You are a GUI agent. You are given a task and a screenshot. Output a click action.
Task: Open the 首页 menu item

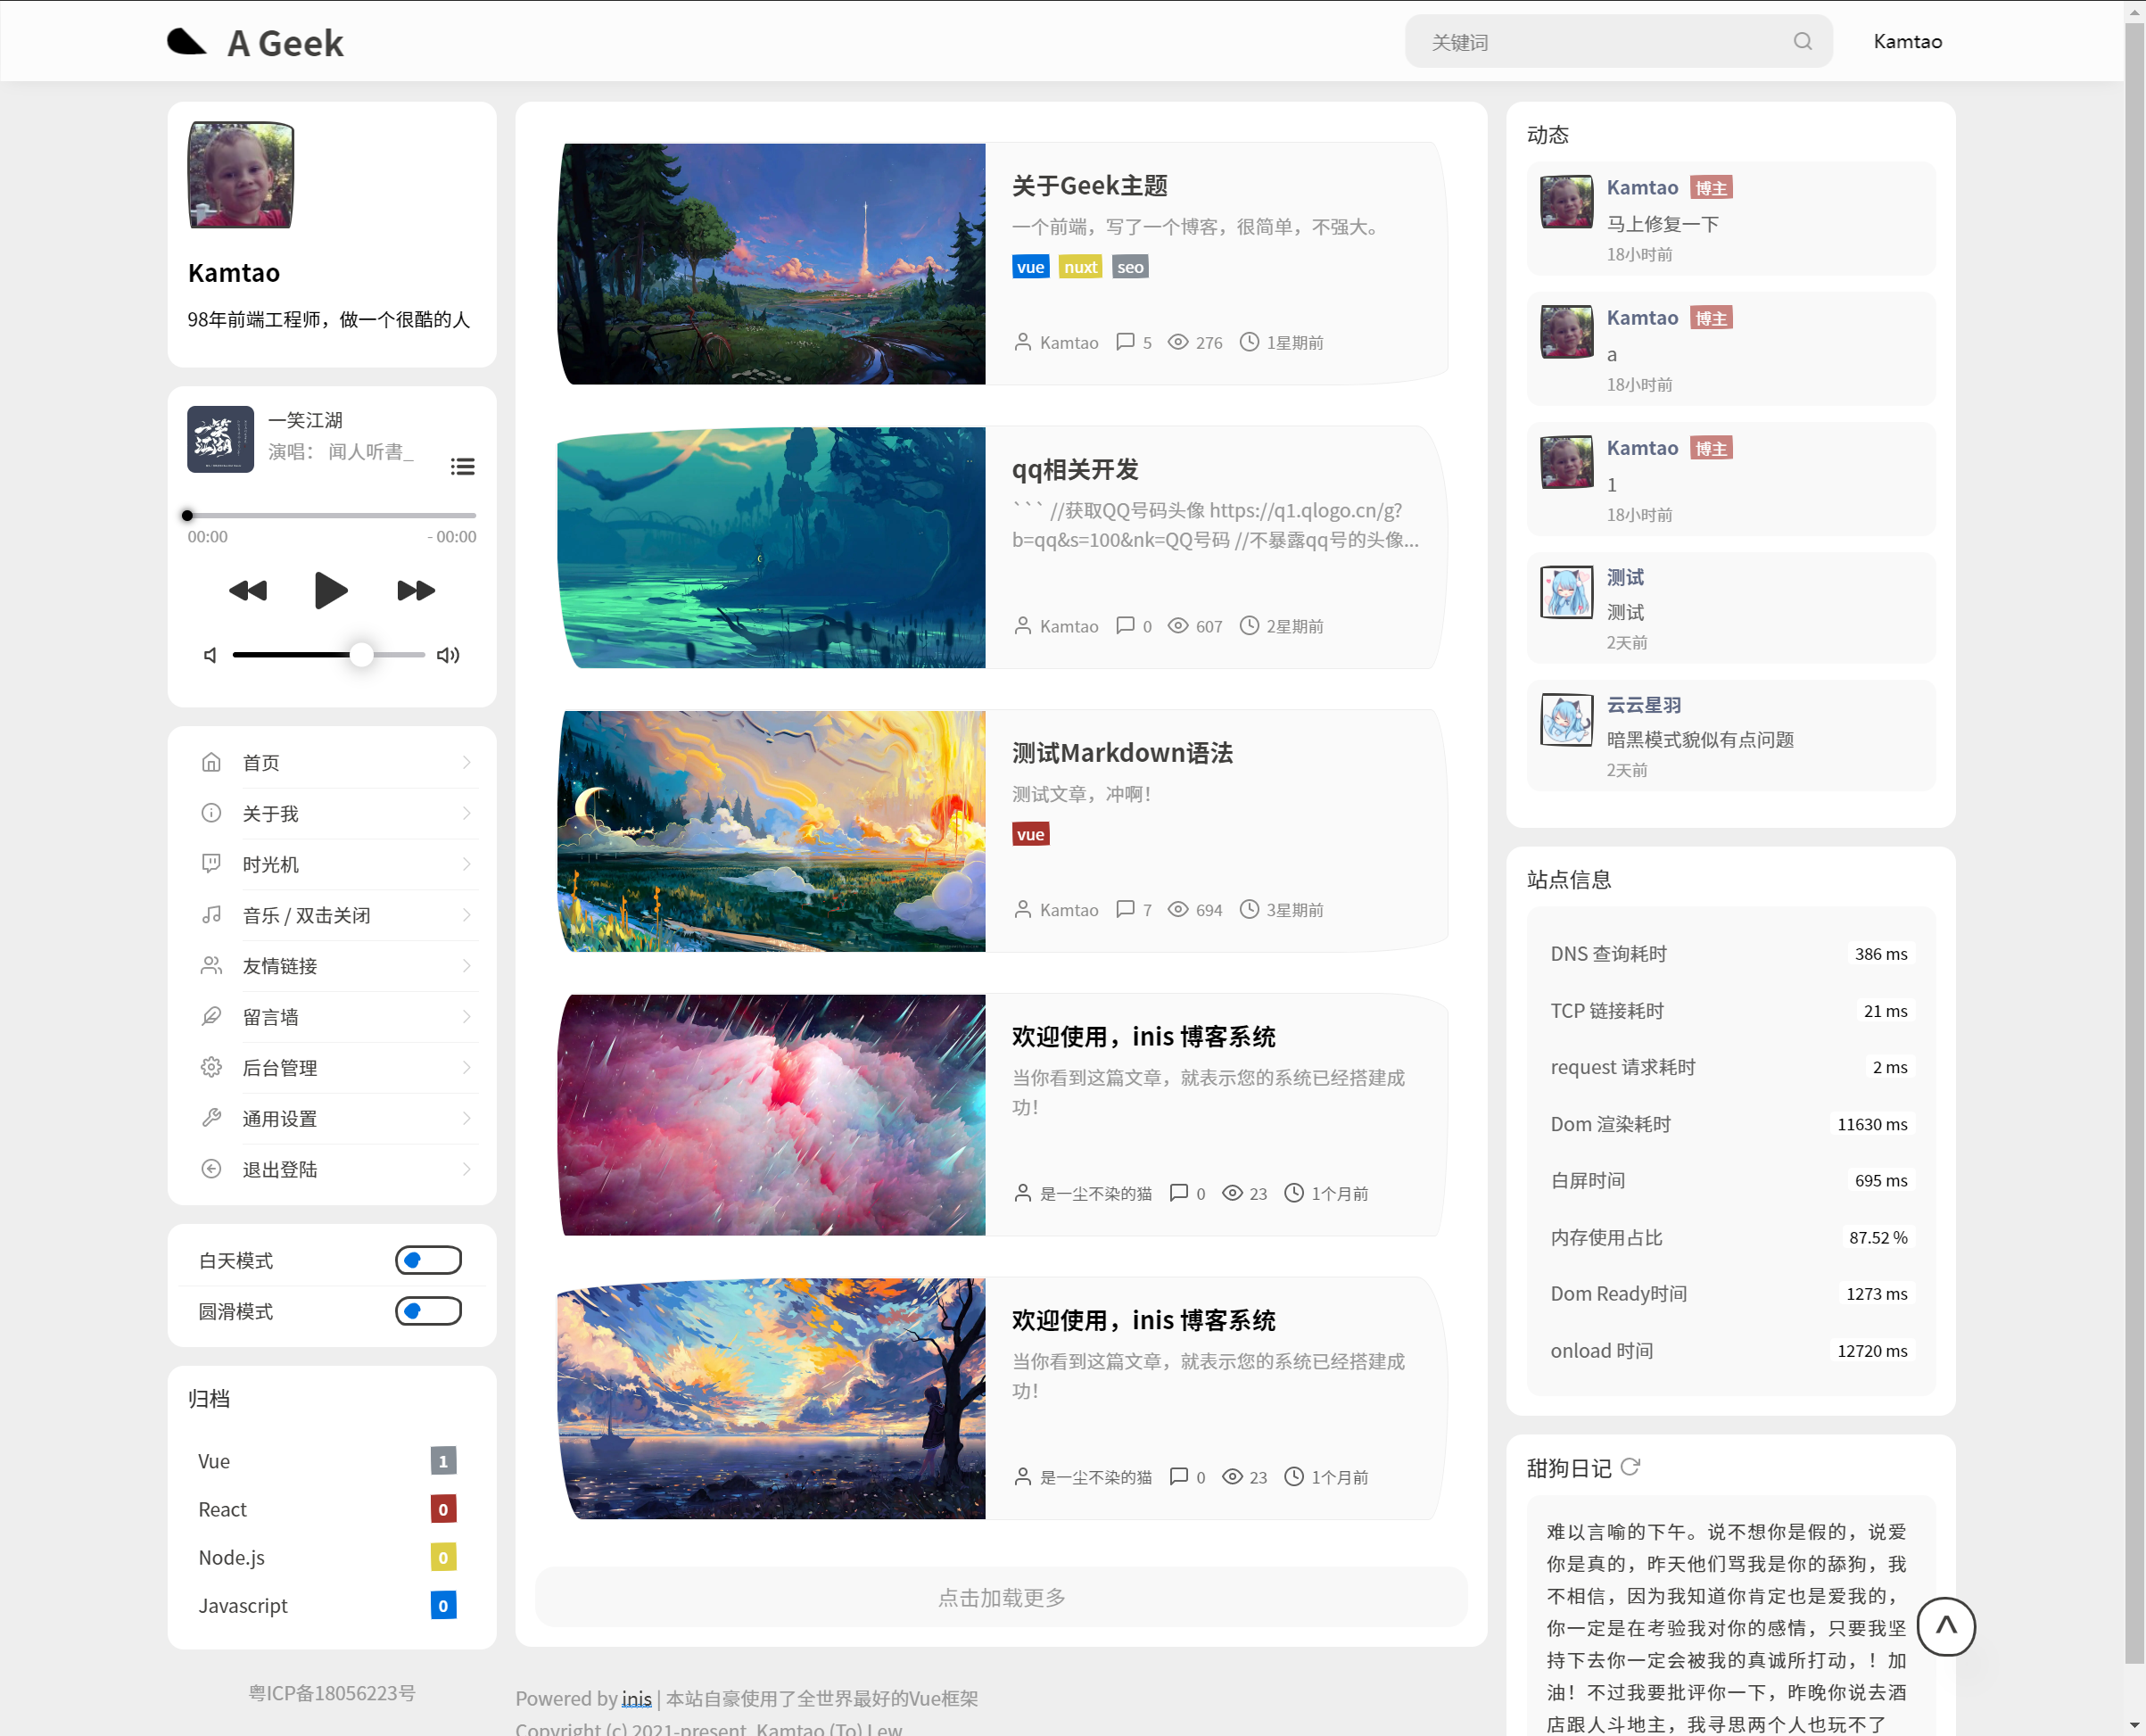[x=332, y=762]
